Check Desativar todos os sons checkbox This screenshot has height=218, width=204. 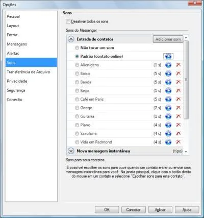coord(68,21)
